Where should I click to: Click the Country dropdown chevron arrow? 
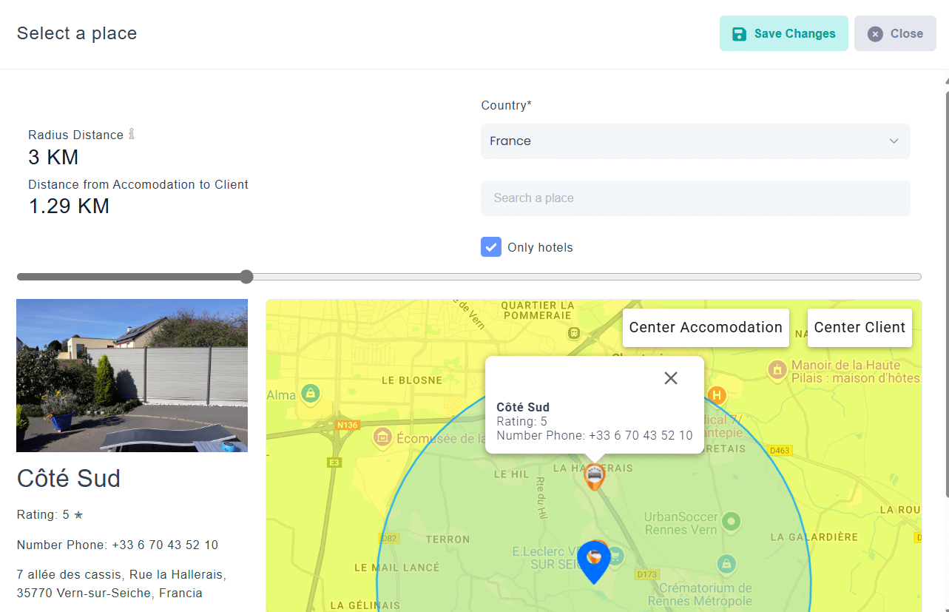tap(894, 141)
